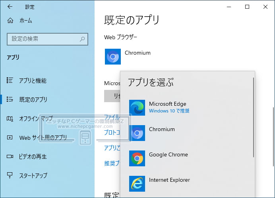Click the settings page vertical scrollbar
The image size is (275, 198).
pos(273,137)
